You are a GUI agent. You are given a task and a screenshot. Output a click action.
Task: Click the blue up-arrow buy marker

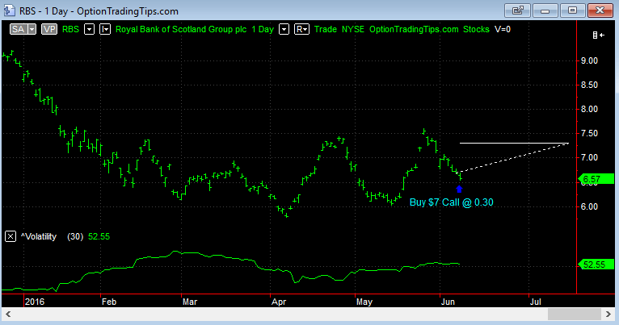click(x=459, y=189)
